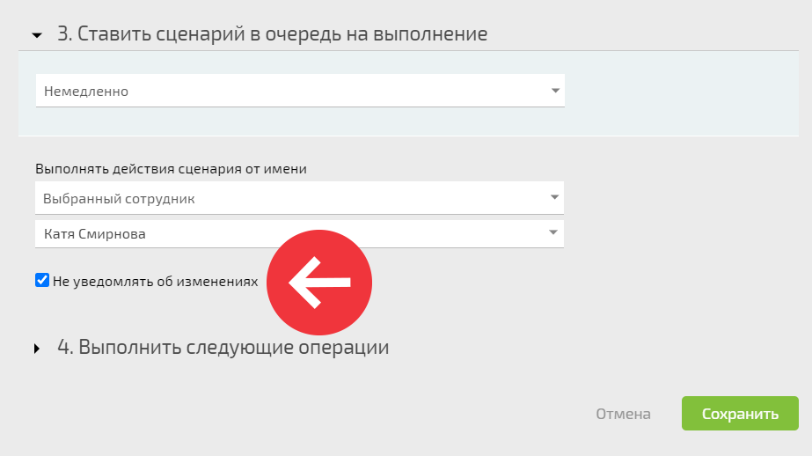Click the red circle arrow pointer icon
This screenshot has height=456, width=812.
tap(319, 283)
